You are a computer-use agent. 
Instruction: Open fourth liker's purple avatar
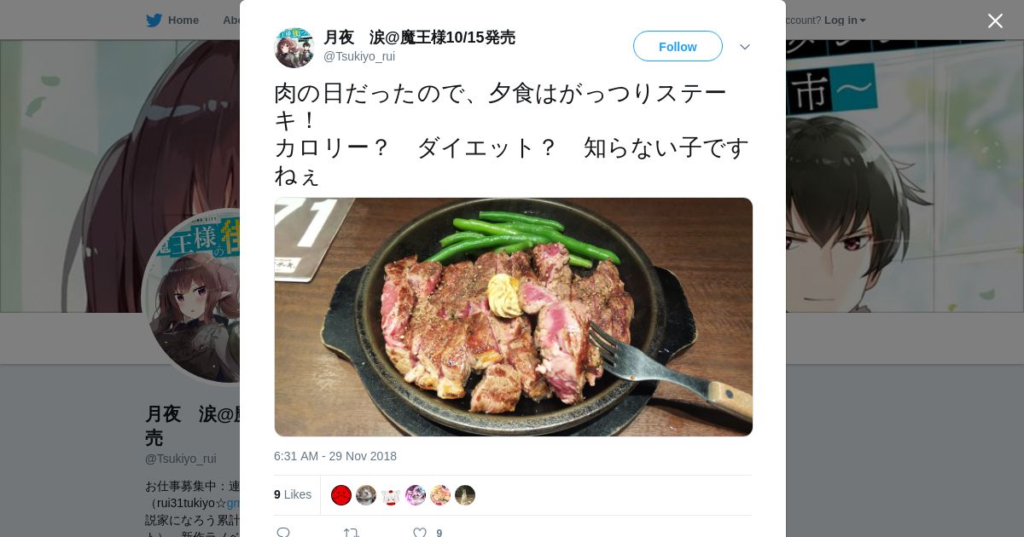[416, 495]
